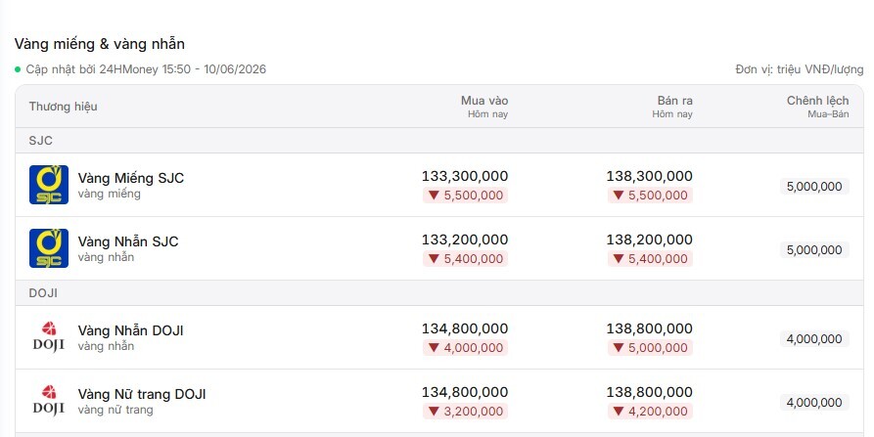Click the Thương hiệu column header
The image size is (874, 437).
coord(63,107)
